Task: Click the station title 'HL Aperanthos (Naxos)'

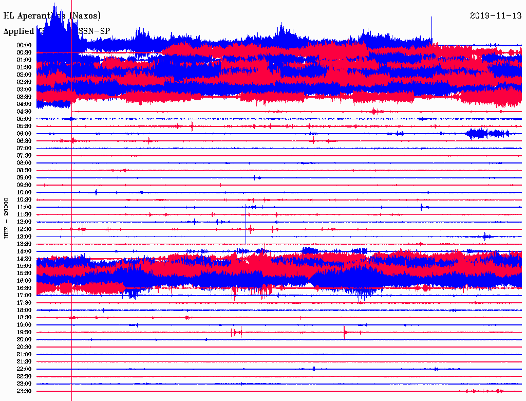Action: pos(52,16)
